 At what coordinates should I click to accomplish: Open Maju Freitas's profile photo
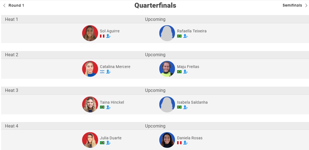click(167, 69)
